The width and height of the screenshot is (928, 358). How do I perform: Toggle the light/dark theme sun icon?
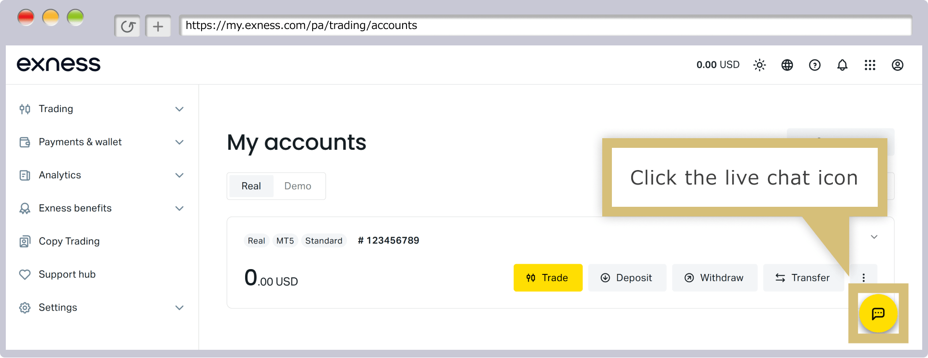click(x=759, y=65)
